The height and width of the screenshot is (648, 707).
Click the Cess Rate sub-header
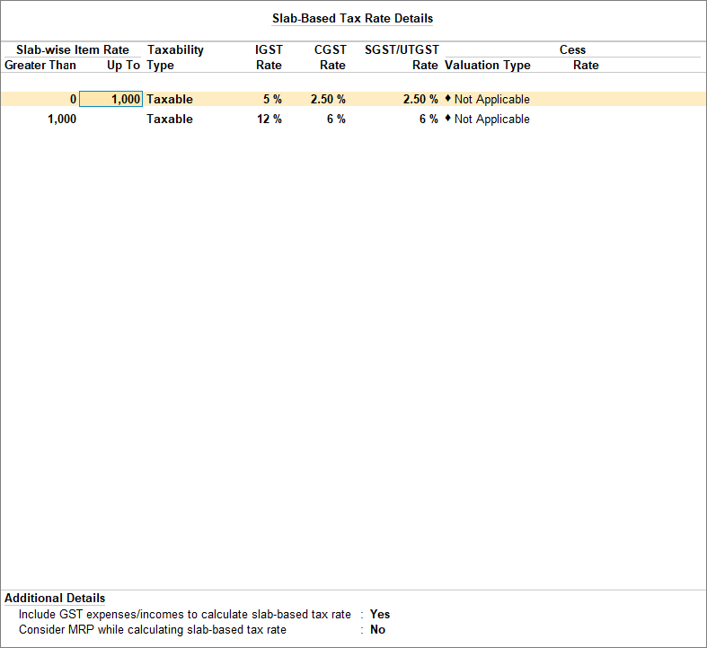click(x=586, y=65)
